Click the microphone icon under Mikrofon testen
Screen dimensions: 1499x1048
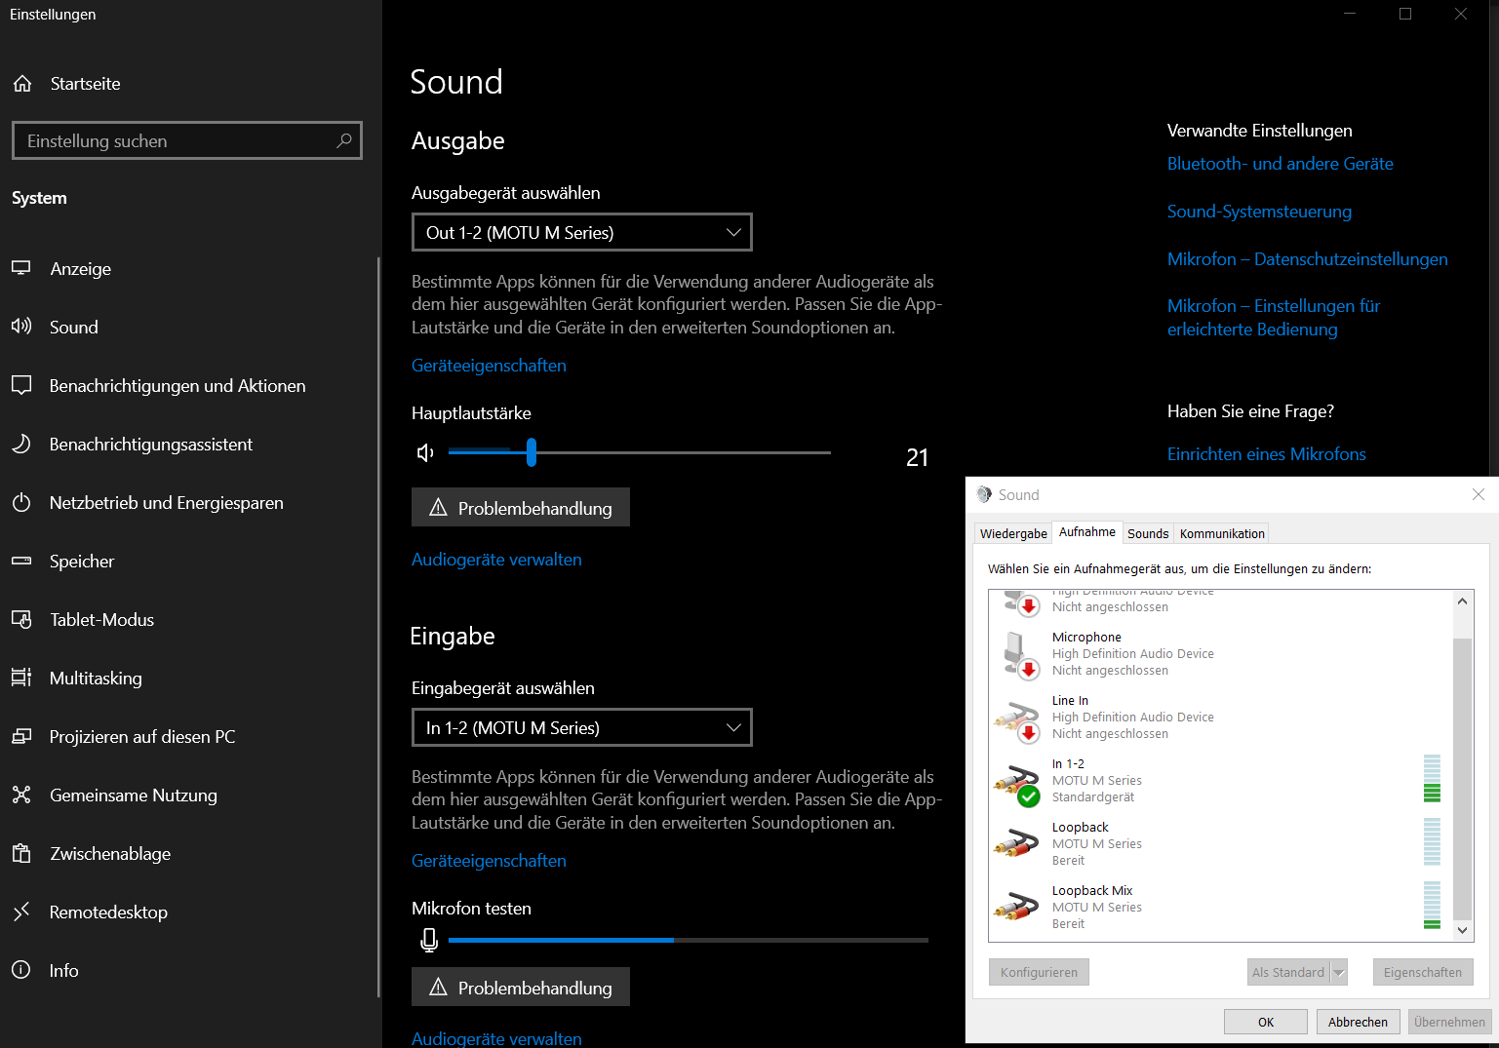[429, 940]
